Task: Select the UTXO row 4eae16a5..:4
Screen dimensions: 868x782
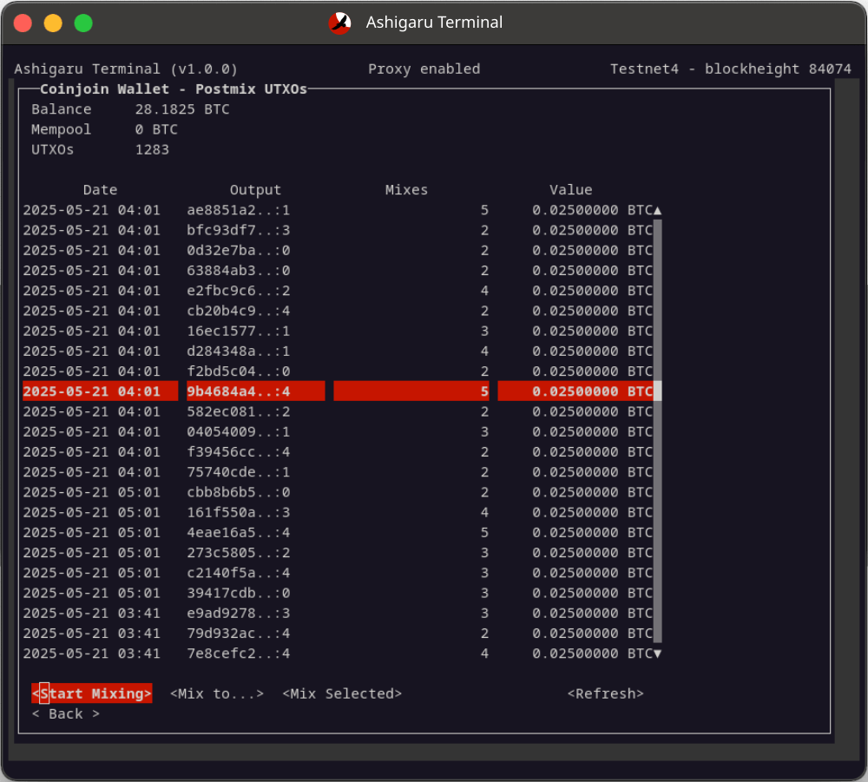Action: [339, 532]
